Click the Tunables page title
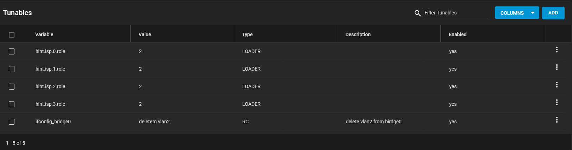 pos(18,13)
